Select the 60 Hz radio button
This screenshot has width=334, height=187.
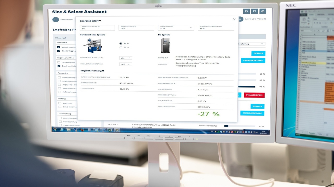[121, 47]
